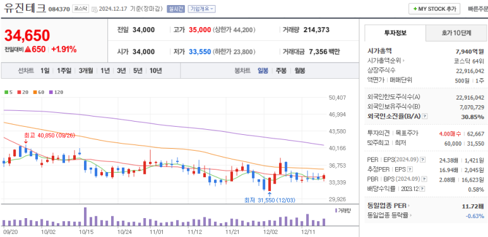Click the 유진테크 stock name heading

[x=25, y=8]
